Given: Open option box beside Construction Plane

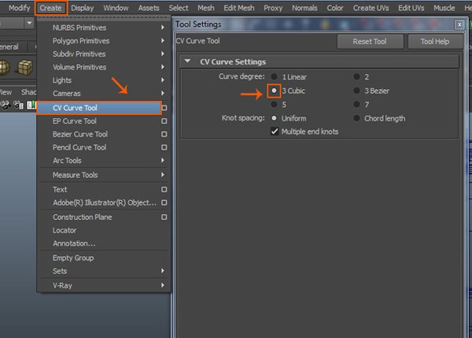Looking at the screenshot, I should [164, 217].
